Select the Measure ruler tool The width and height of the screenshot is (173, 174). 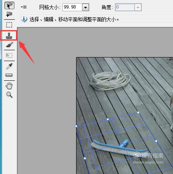coord(9,75)
